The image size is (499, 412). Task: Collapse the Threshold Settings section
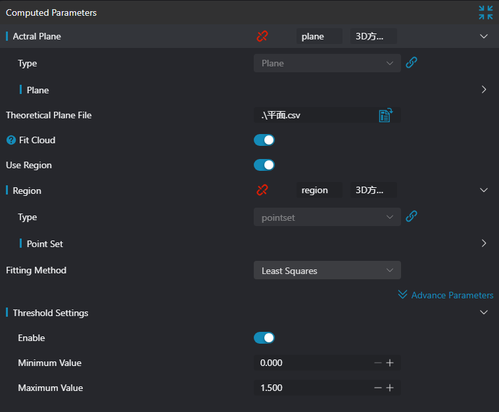pos(484,312)
